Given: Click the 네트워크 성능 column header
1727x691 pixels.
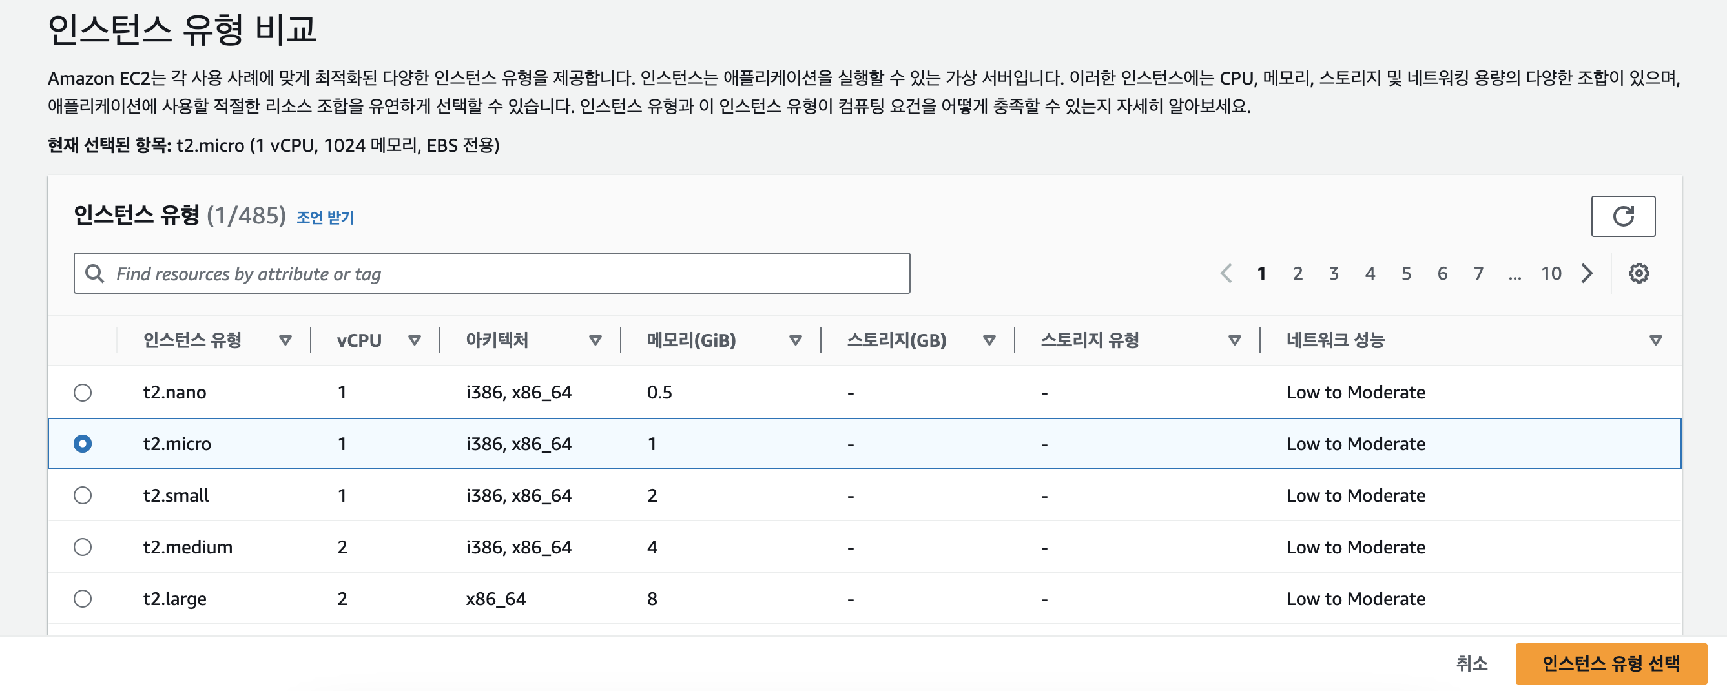Looking at the screenshot, I should point(1335,340).
